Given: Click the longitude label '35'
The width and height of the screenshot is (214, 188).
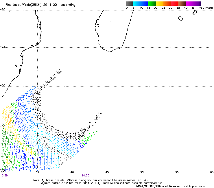Looking at the screenshot, I should [37, 172].
